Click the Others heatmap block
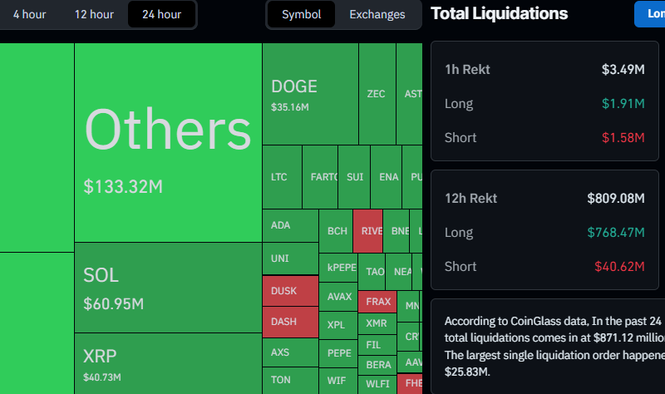Viewport: 665px width, 394px height. click(168, 142)
